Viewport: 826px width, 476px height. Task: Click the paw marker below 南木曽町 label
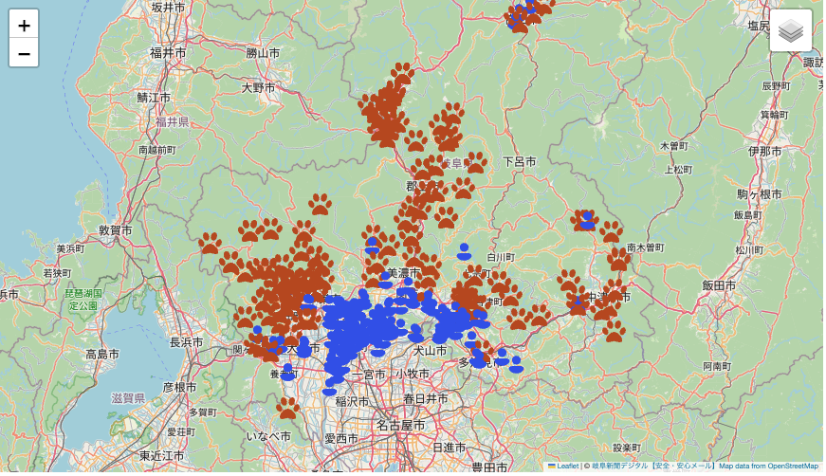(x=618, y=259)
